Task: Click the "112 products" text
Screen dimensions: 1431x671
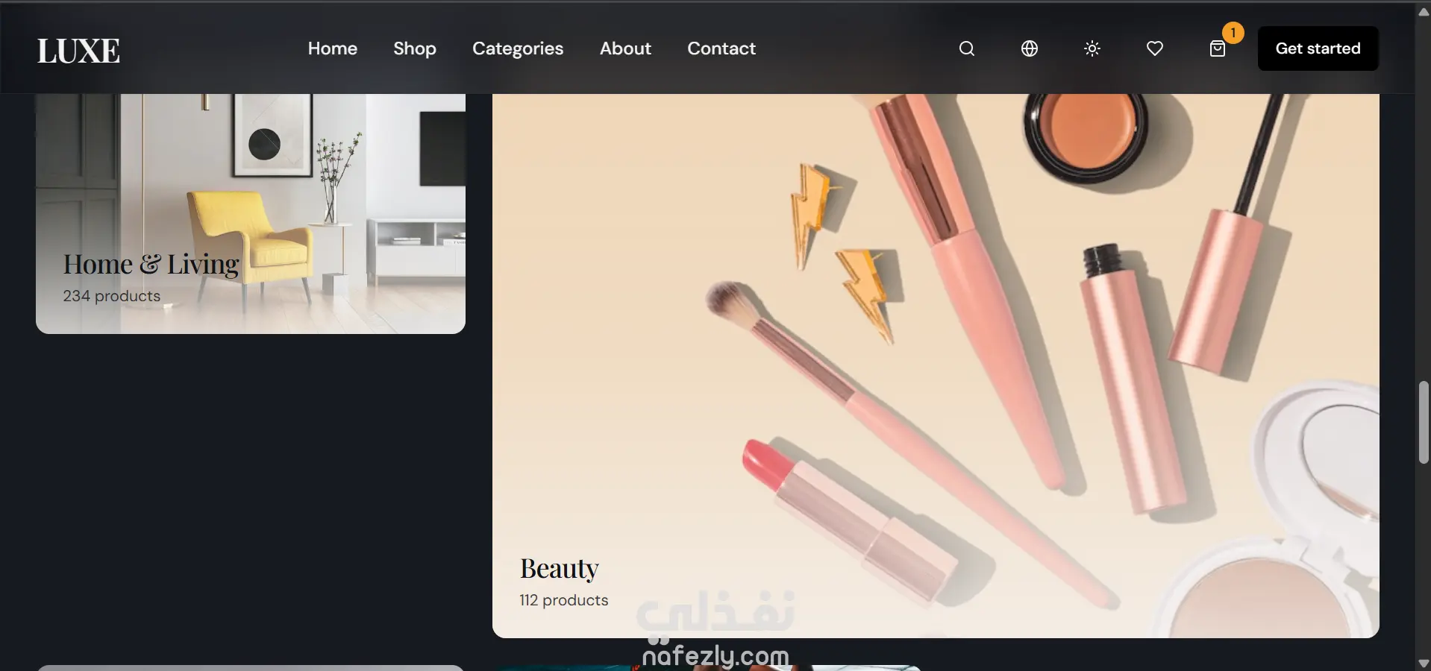Action: point(564,600)
